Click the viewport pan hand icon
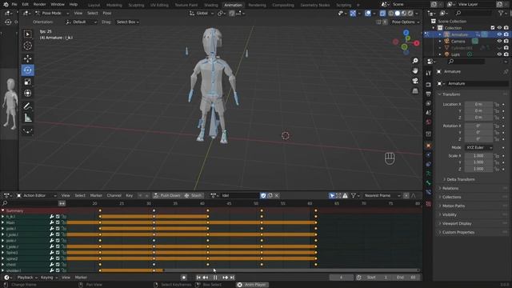The width and height of the screenshot is (512, 288). coord(415,71)
